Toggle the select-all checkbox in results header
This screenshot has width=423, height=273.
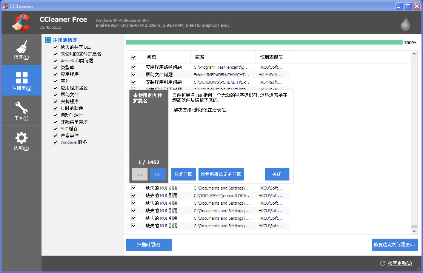coord(134,57)
